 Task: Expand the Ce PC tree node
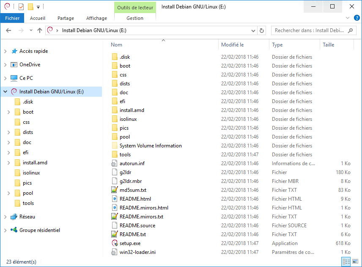pyautogui.click(x=5, y=78)
